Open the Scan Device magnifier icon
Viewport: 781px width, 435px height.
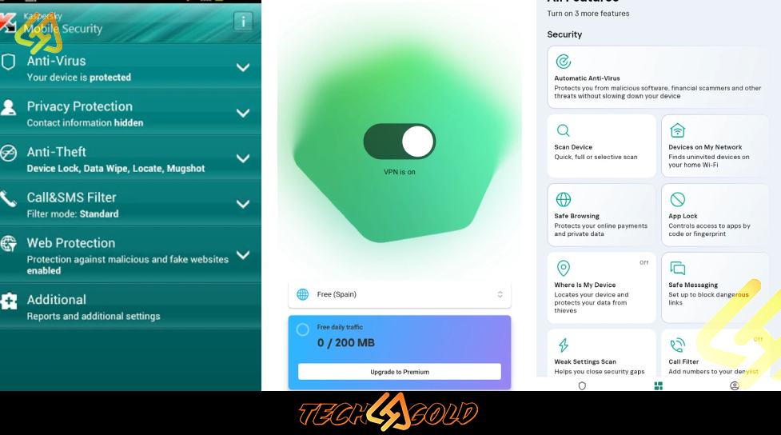pos(564,130)
